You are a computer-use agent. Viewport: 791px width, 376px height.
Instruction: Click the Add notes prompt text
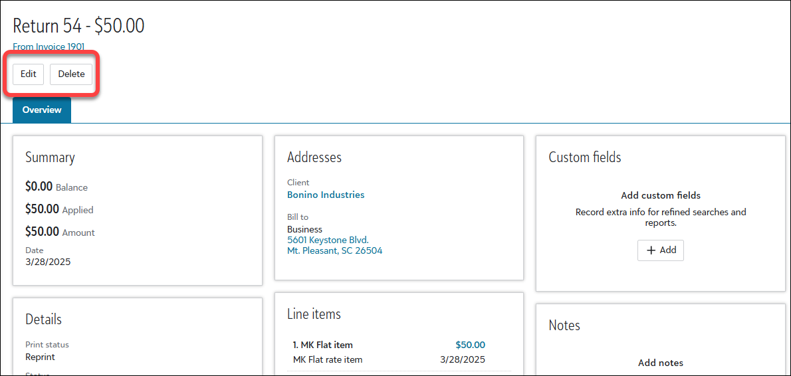coord(660,363)
